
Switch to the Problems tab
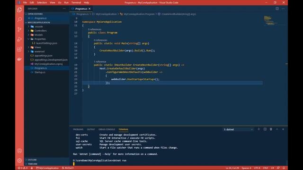pyautogui.click(x=78, y=129)
